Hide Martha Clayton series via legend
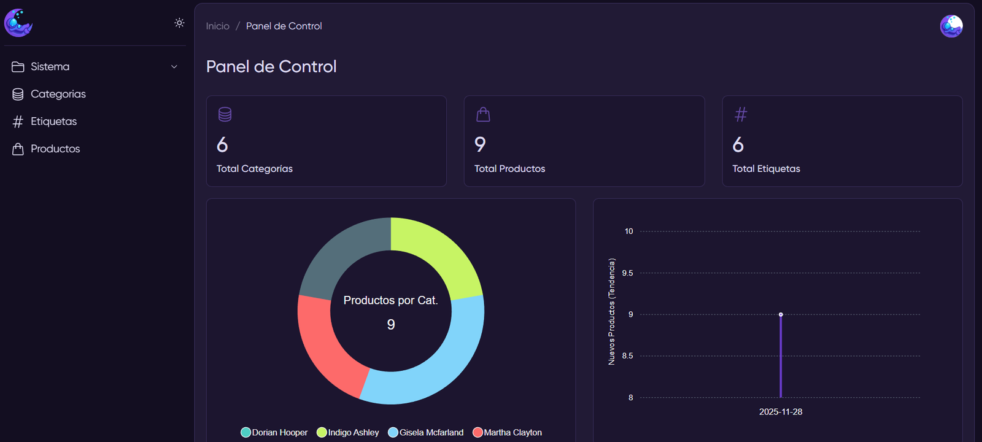Image resolution: width=982 pixels, height=442 pixels. click(508, 432)
